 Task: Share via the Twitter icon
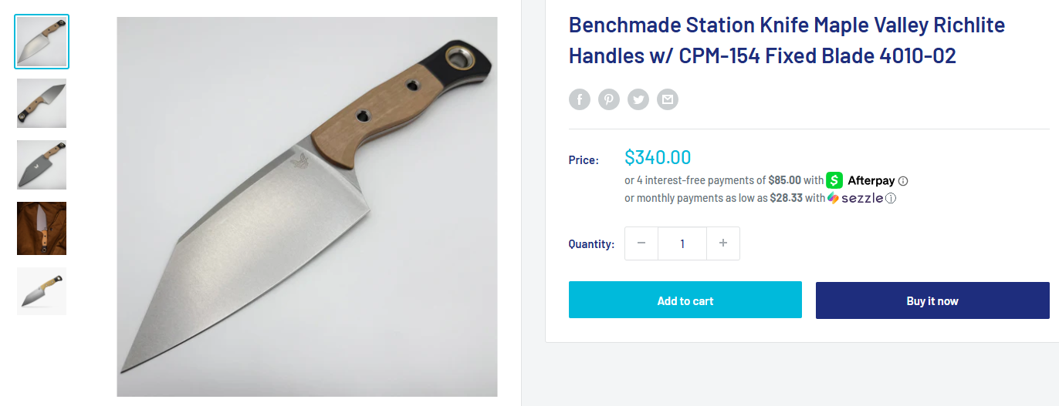coord(638,99)
